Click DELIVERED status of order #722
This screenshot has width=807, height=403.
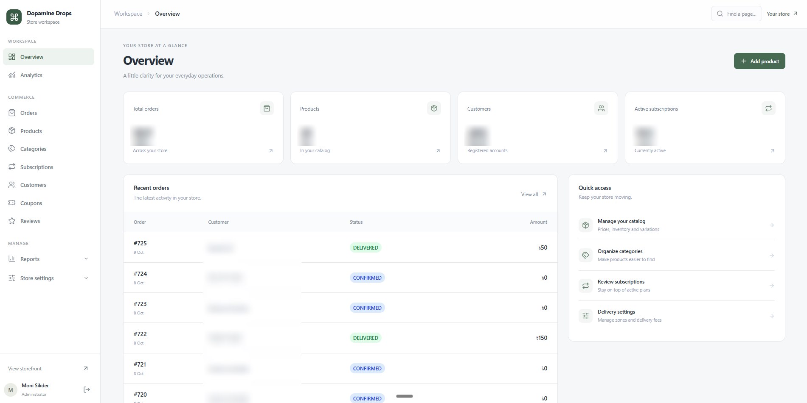(x=366, y=338)
